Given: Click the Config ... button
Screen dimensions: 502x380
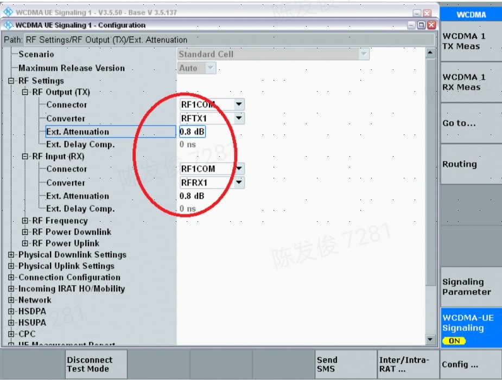Looking at the screenshot, I should [471, 364].
